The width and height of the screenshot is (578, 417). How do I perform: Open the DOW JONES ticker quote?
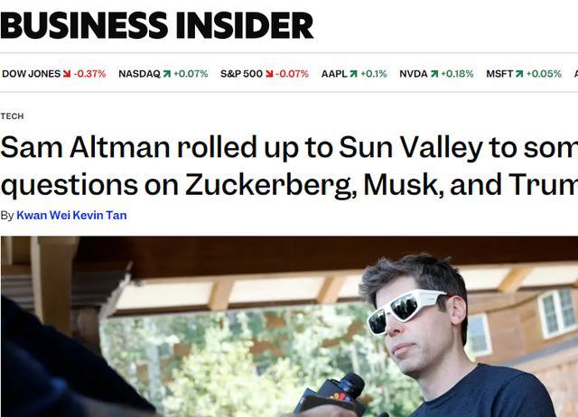(x=32, y=74)
